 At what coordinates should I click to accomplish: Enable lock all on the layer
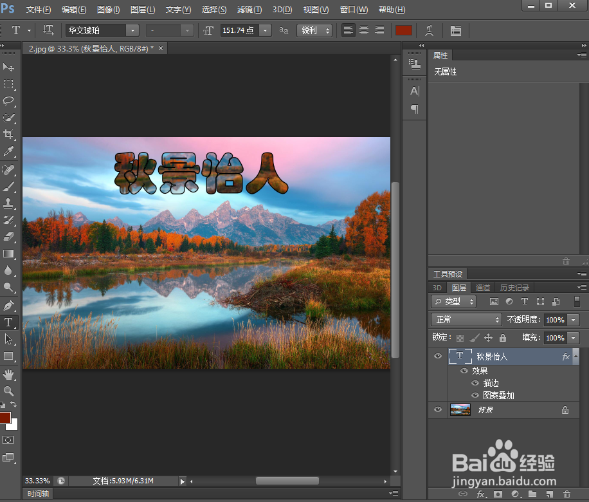502,337
